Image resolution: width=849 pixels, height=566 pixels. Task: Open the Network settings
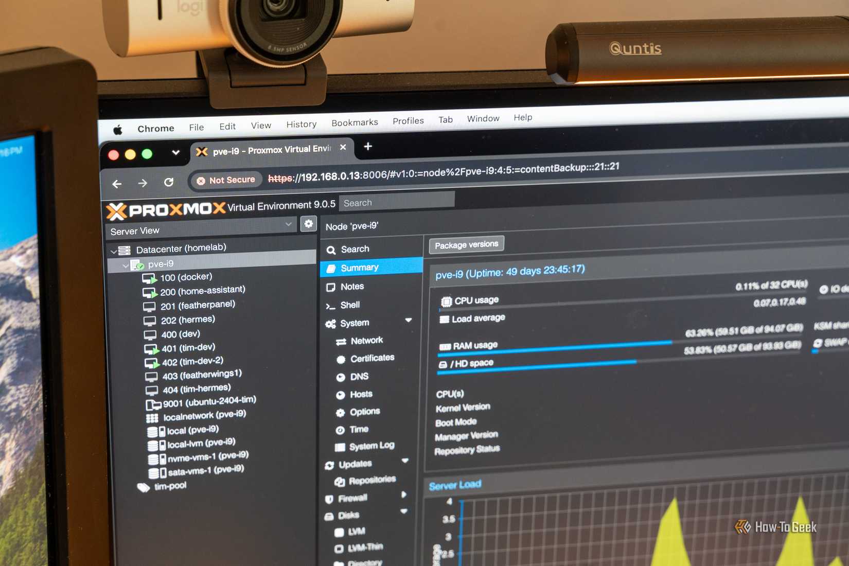coord(359,341)
